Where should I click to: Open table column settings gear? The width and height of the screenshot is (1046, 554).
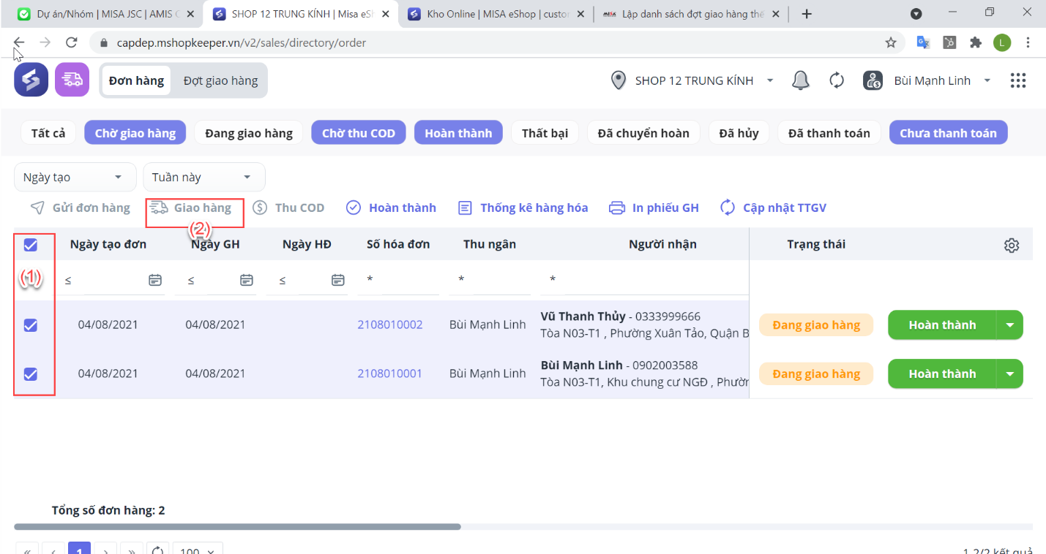coord(1012,246)
